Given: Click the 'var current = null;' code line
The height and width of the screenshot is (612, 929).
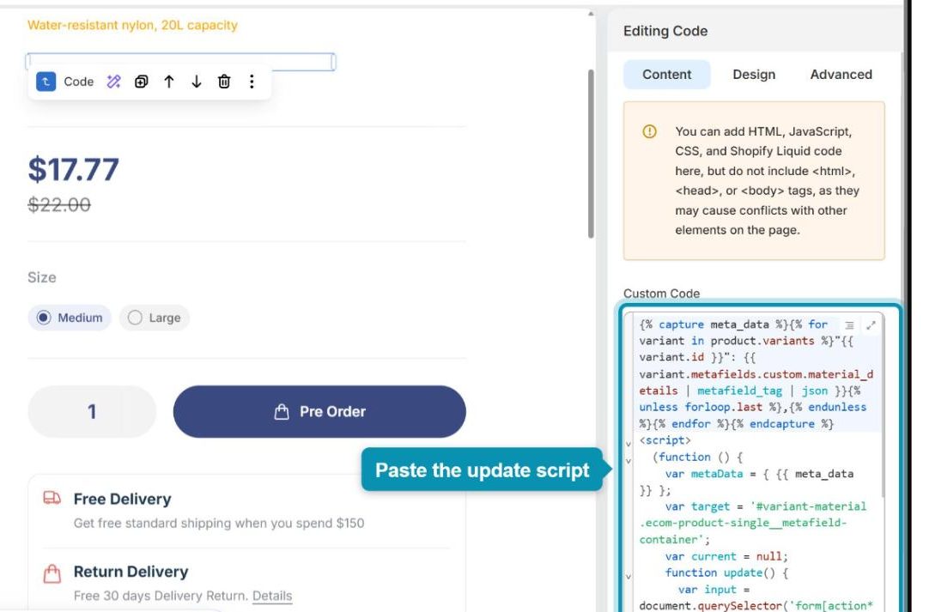Looking at the screenshot, I should (726, 556).
